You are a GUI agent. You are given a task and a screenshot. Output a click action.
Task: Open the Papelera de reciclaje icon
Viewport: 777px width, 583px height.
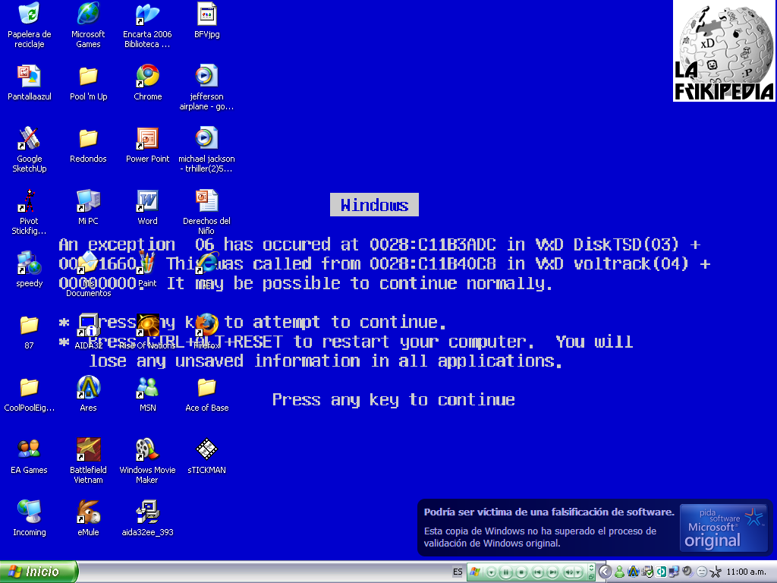[x=29, y=14]
